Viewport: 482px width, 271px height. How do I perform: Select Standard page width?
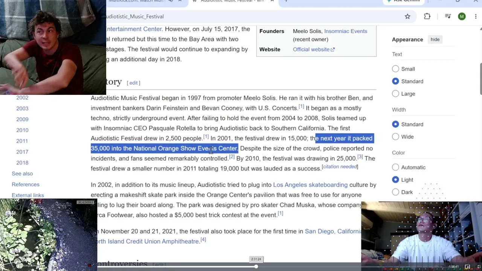click(395, 124)
